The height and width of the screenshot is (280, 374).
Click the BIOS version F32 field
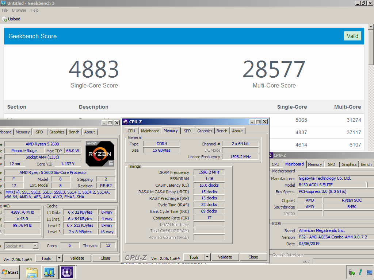point(336,237)
